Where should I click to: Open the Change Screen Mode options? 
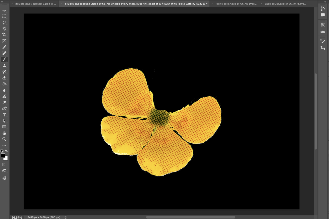(x=4, y=171)
